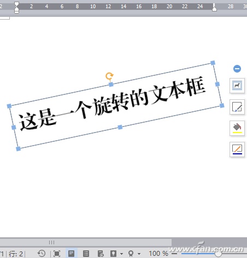Switch to full screen view icon
Viewport: 247px width, 258px height.
(x=57, y=254)
